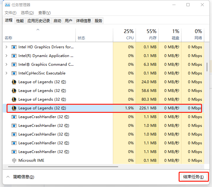The image size is (212, 187).
Task: Select the Microsoft IME process name
Action: point(31,161)
